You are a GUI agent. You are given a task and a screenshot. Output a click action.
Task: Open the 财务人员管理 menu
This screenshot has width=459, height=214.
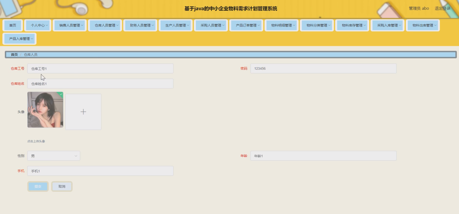point(140,25)
